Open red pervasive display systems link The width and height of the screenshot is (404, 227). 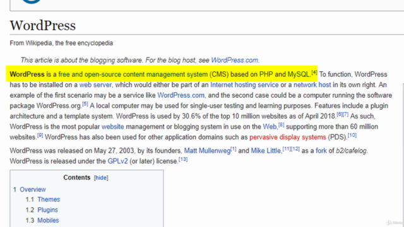tap(288, 137)
